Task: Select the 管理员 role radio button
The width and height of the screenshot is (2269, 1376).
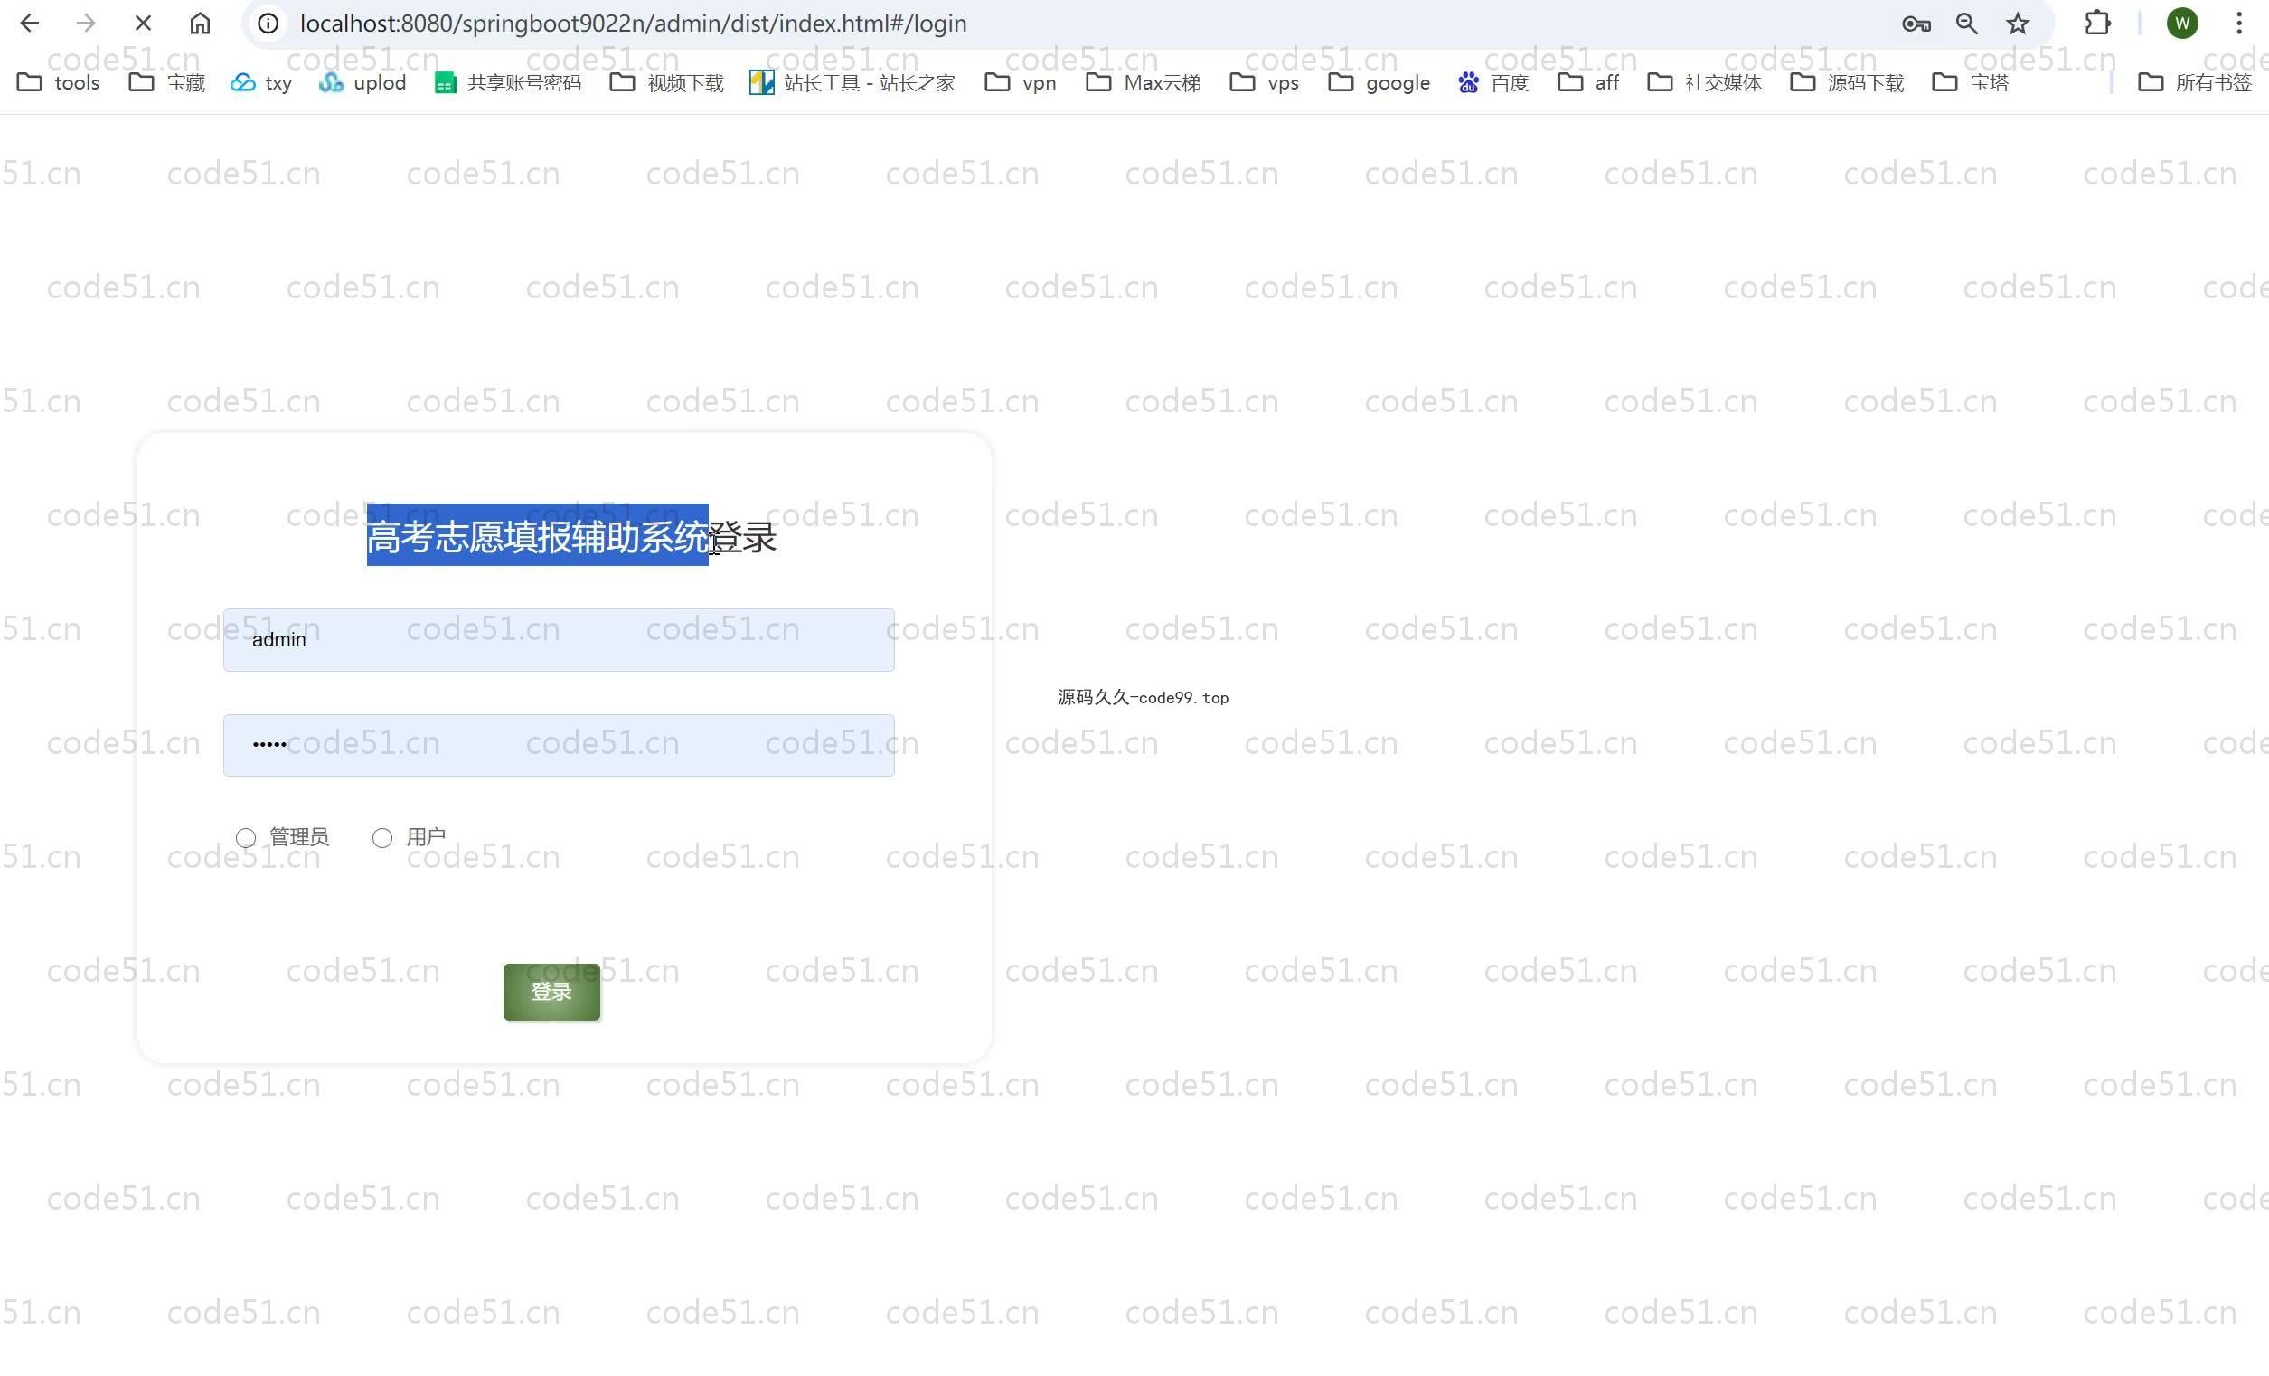Action: (x=245, y=838)
